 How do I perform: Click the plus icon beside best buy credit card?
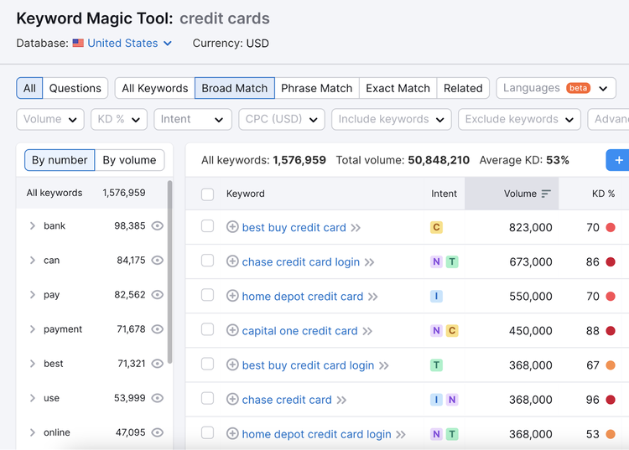click(x=232, y=227)
